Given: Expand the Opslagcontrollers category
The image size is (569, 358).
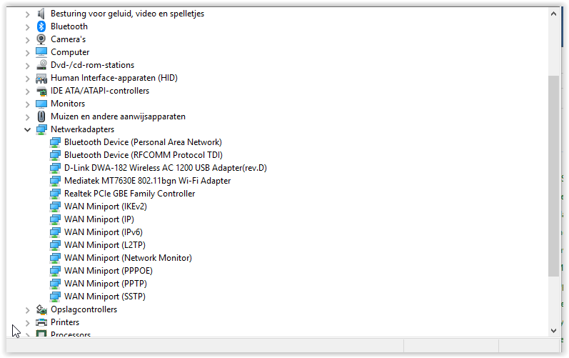Looking at the screenshot, I should [28, 310].
